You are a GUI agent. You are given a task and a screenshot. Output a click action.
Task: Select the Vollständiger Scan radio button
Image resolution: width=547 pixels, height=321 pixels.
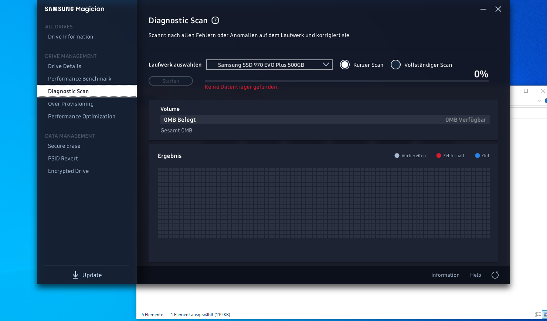pos(396,65)
